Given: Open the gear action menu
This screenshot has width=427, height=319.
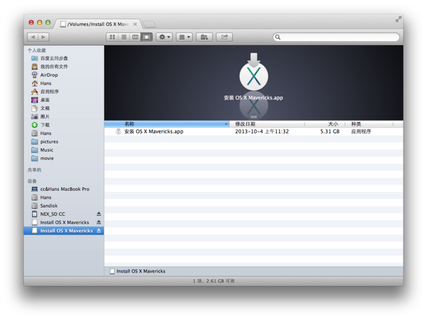Looking at the screenshot, I should (164, 37).
